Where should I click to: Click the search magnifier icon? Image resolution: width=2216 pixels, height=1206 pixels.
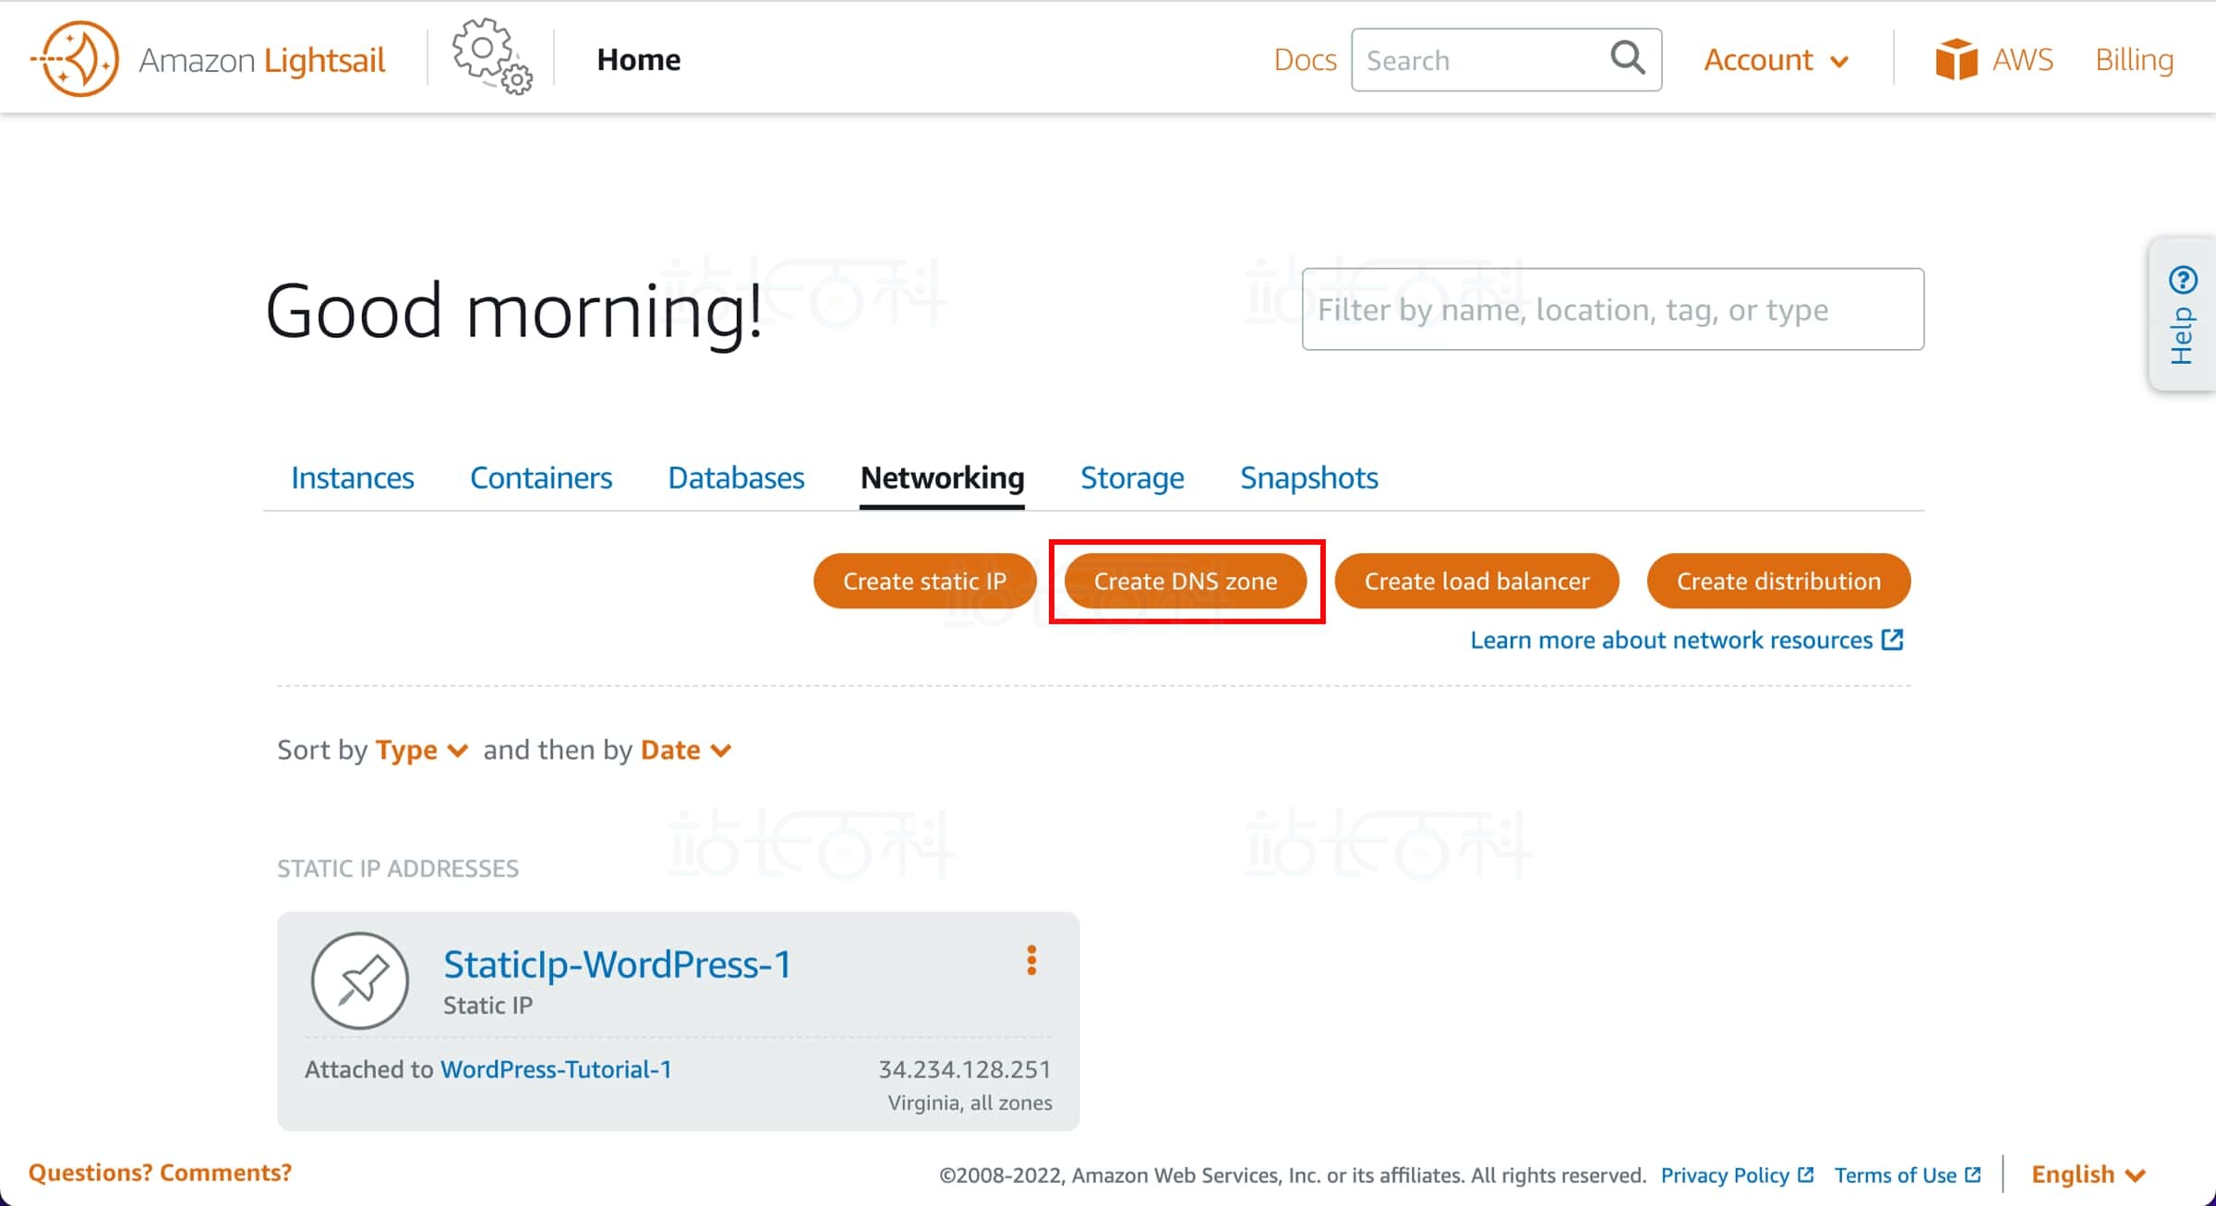[x=1627, y=59]
